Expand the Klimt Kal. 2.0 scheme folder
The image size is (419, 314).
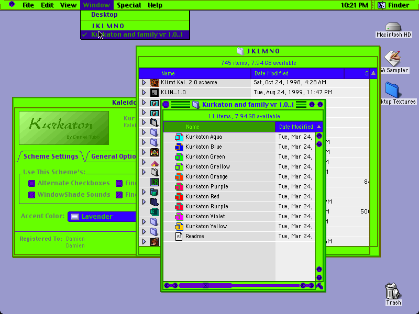pos(144,83)
